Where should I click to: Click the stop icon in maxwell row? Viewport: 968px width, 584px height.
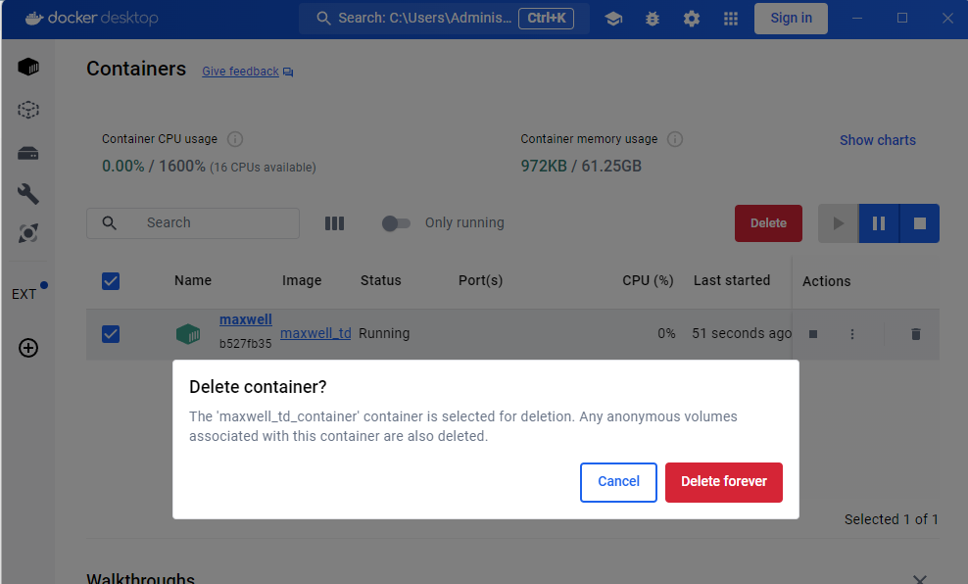(813, 334)
